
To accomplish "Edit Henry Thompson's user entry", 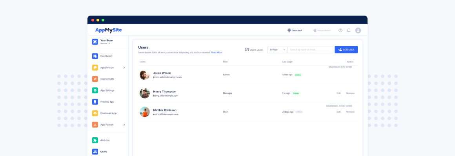I will [x=339, y=93].
